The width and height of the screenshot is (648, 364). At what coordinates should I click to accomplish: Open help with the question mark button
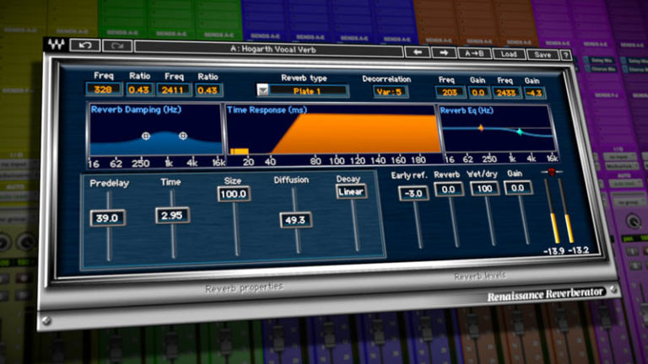tap(565, 55)
